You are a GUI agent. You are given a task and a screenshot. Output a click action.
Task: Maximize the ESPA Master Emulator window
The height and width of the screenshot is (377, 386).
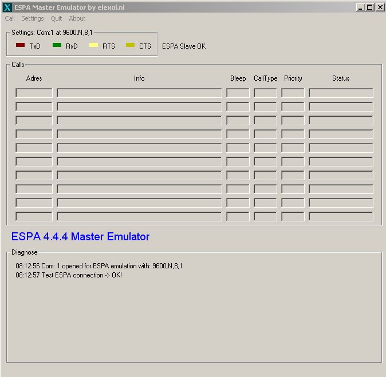tap(370, 7)
